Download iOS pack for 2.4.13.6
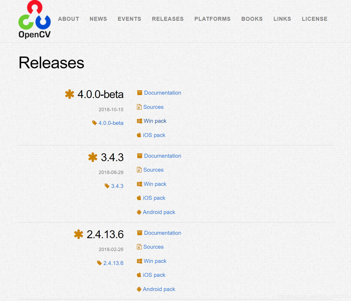This screenshot has height=301, width=351. point(154,275)
